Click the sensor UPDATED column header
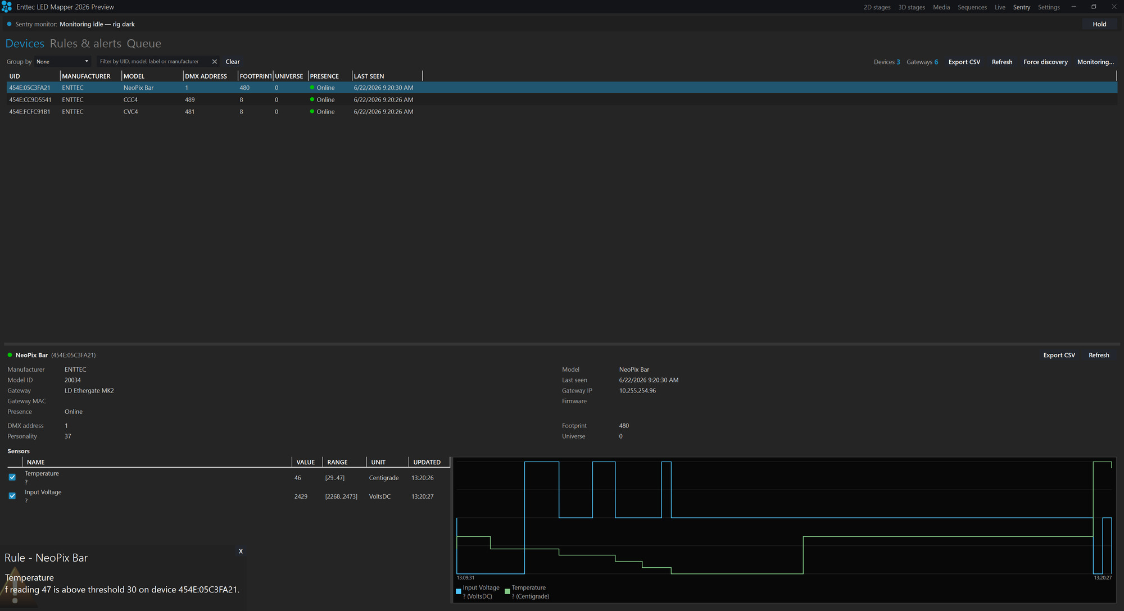 pyautogui.click(x=428, y=462)
